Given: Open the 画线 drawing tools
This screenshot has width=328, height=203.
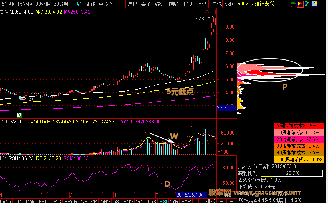Looking at the screenshot, I should point(174,4).
